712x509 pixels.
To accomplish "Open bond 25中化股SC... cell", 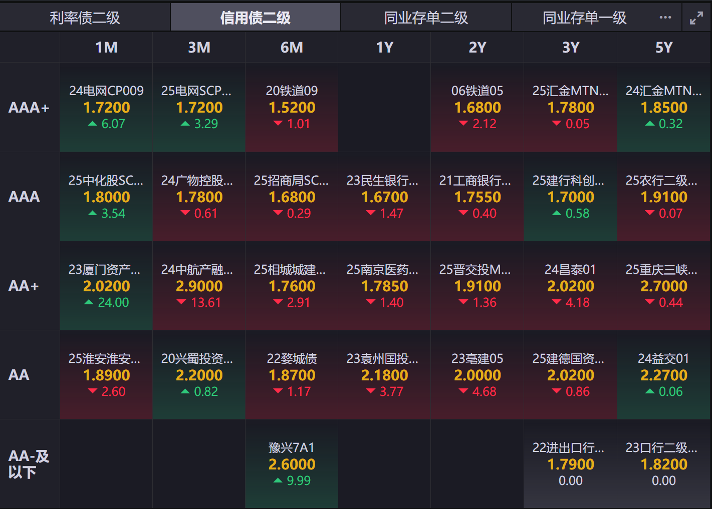I will pyautogui.click(x=106, y=197).
